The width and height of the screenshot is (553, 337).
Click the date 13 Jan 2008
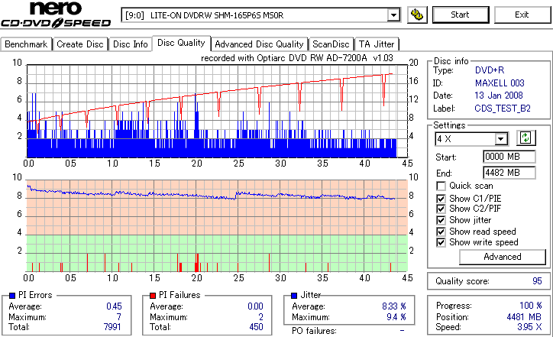(x=499, y=96)
